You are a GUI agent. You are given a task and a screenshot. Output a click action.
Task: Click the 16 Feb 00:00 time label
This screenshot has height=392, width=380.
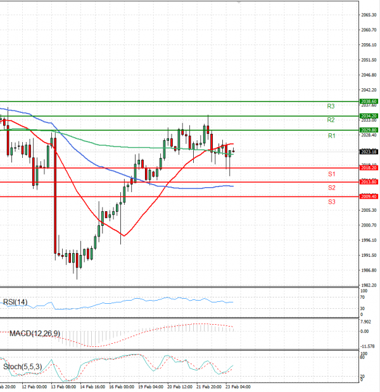[x=122, y=387]
